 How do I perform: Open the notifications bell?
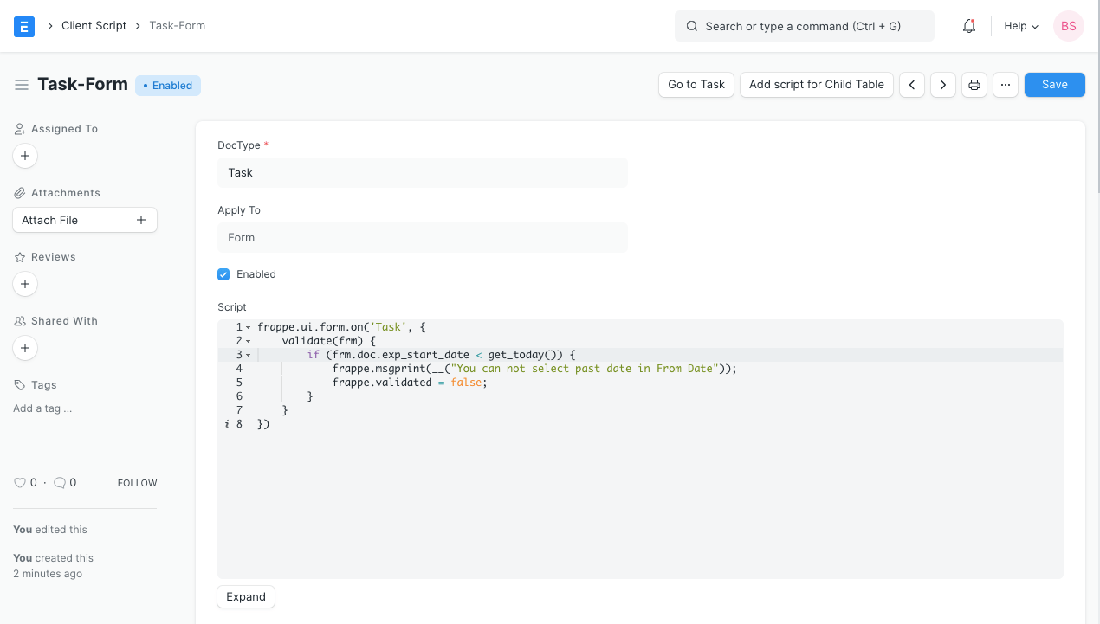968,26
